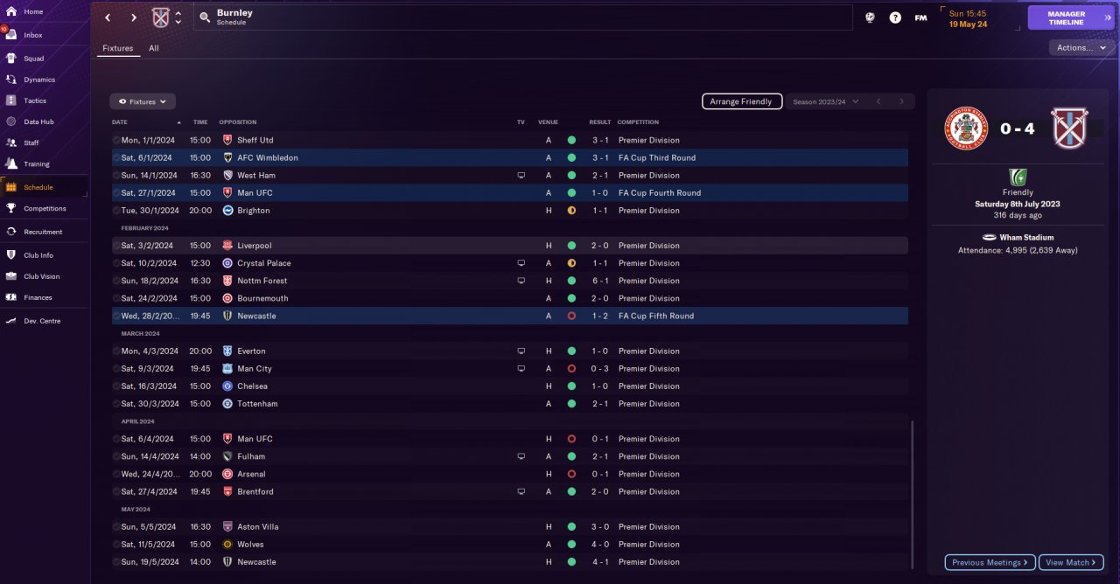Select Schedule in the sidebar

(44, 187)
